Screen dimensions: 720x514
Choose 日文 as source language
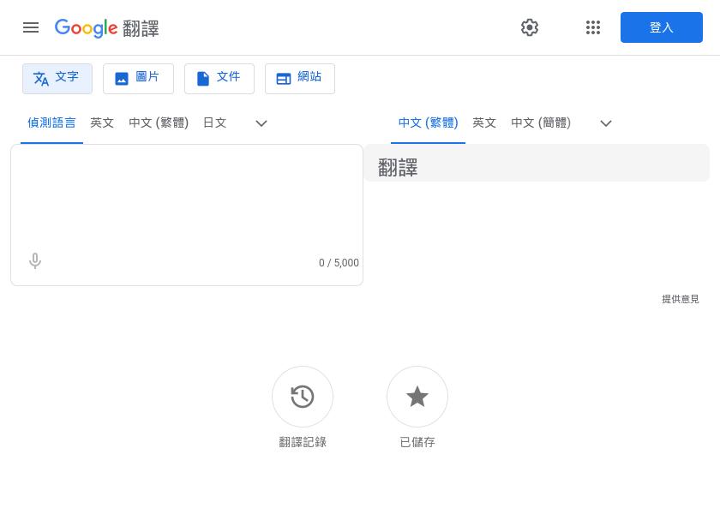point(214,123)
